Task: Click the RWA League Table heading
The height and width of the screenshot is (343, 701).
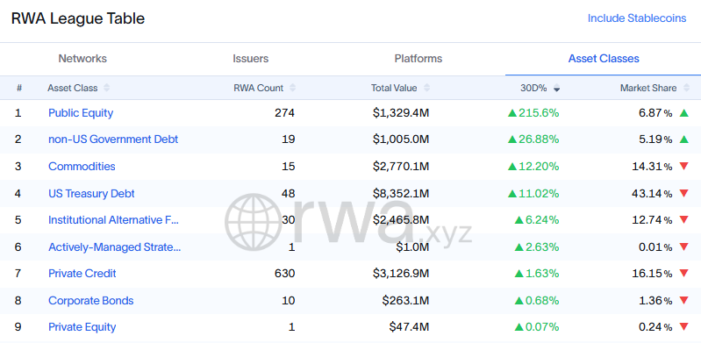Action: click(78, 18)
